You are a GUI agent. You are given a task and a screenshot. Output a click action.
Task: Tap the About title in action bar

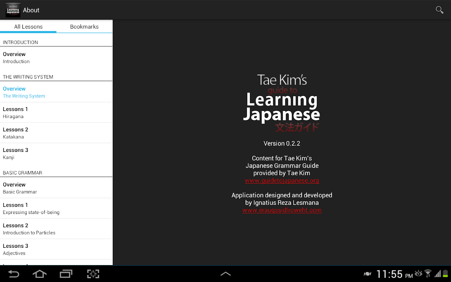click(31, 10)
